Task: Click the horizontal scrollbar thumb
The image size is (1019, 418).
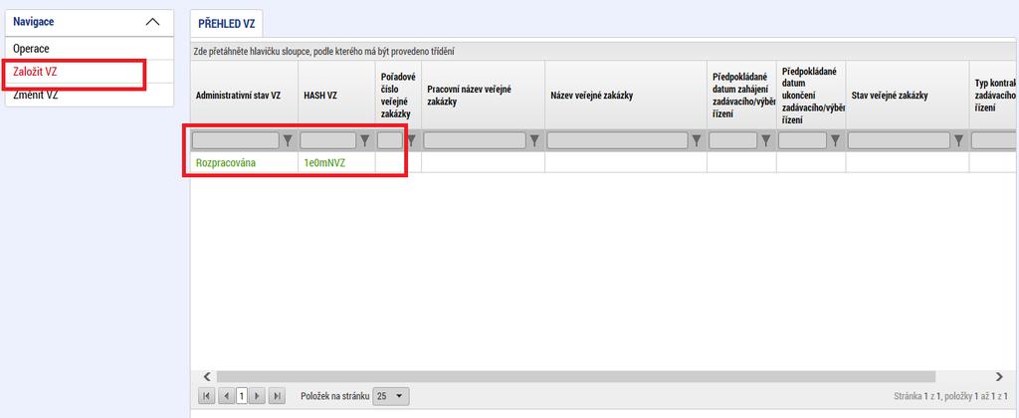Action: [x=576, y=376]
